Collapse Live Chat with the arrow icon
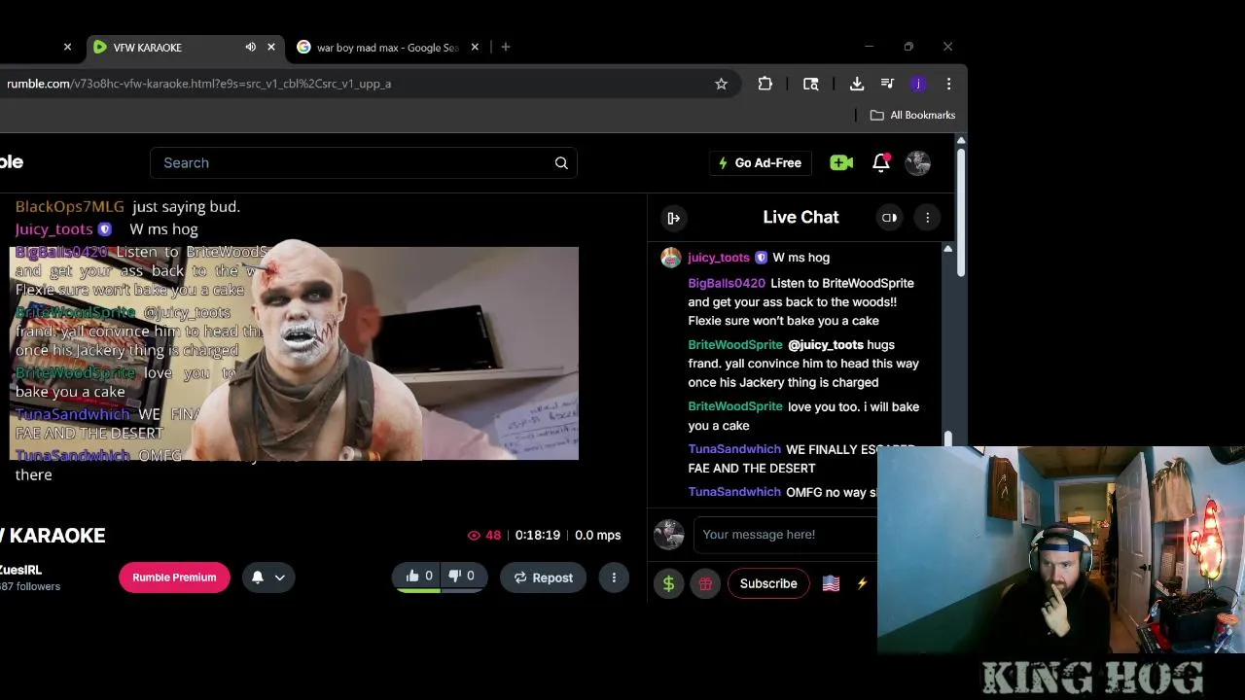 (673, 218)
